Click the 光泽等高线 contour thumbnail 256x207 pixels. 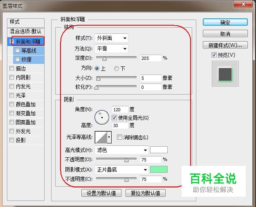click(101, 137)
